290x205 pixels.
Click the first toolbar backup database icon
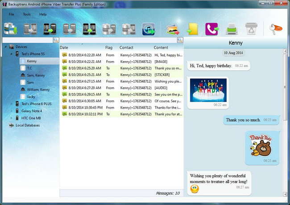click(x=10, y=29)
